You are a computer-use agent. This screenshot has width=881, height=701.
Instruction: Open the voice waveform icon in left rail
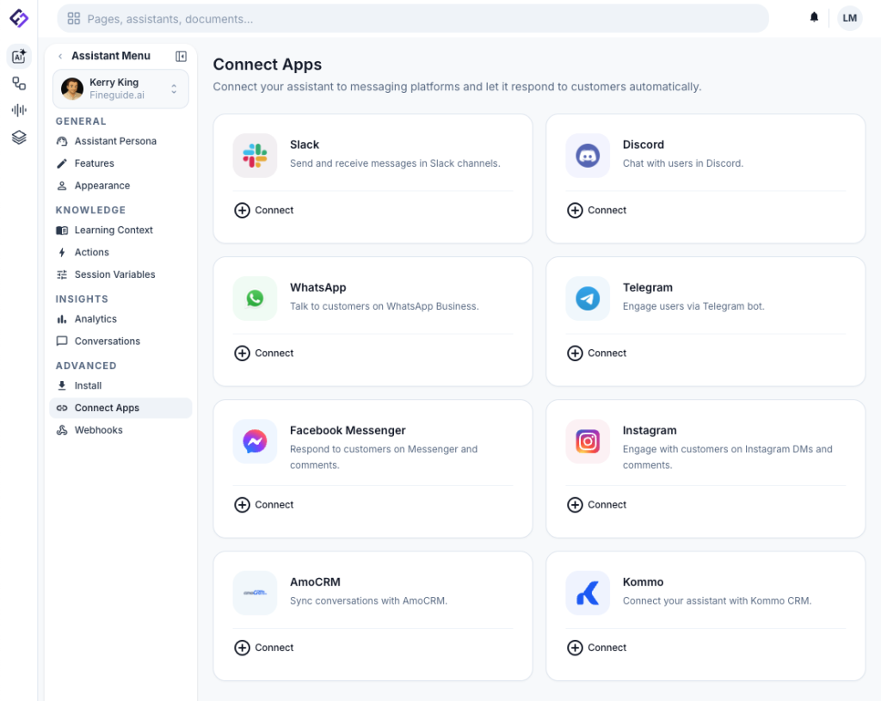(x=19, y=110)
